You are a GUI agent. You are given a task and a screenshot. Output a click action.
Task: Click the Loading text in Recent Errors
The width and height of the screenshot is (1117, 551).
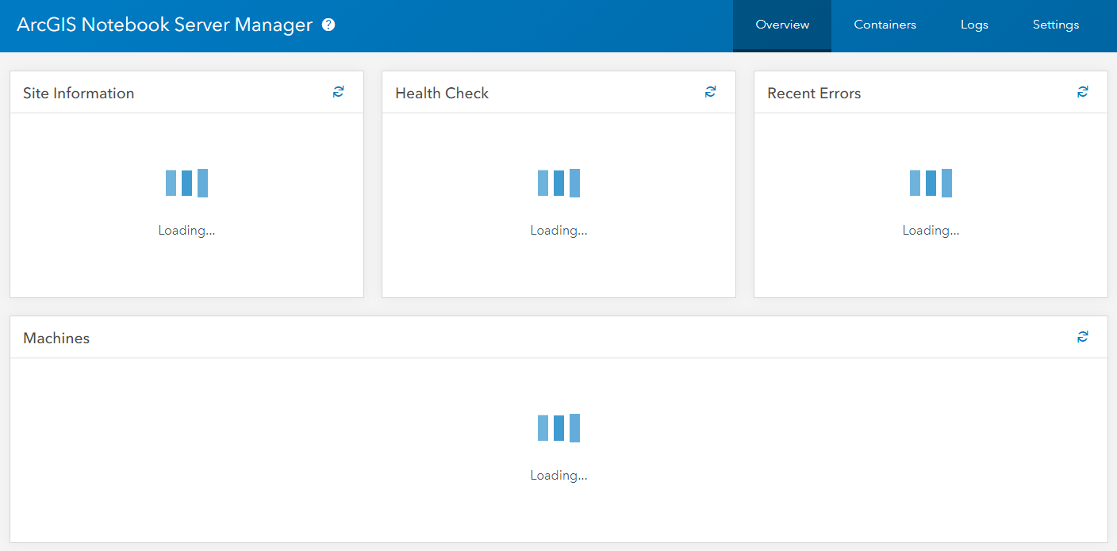click(x=931, y=231)
